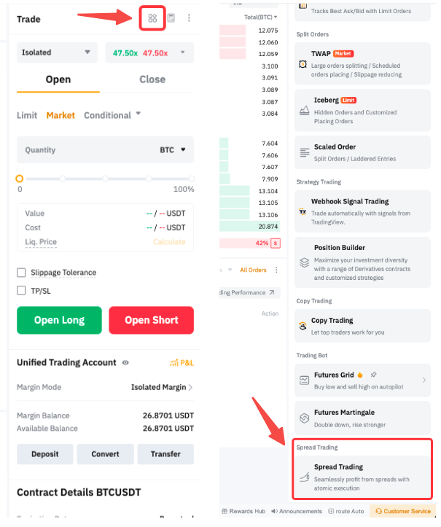Viewport: 441px width, 527px height.
Task: Click the quantity percentage slider handle
Action: (20, 178)
